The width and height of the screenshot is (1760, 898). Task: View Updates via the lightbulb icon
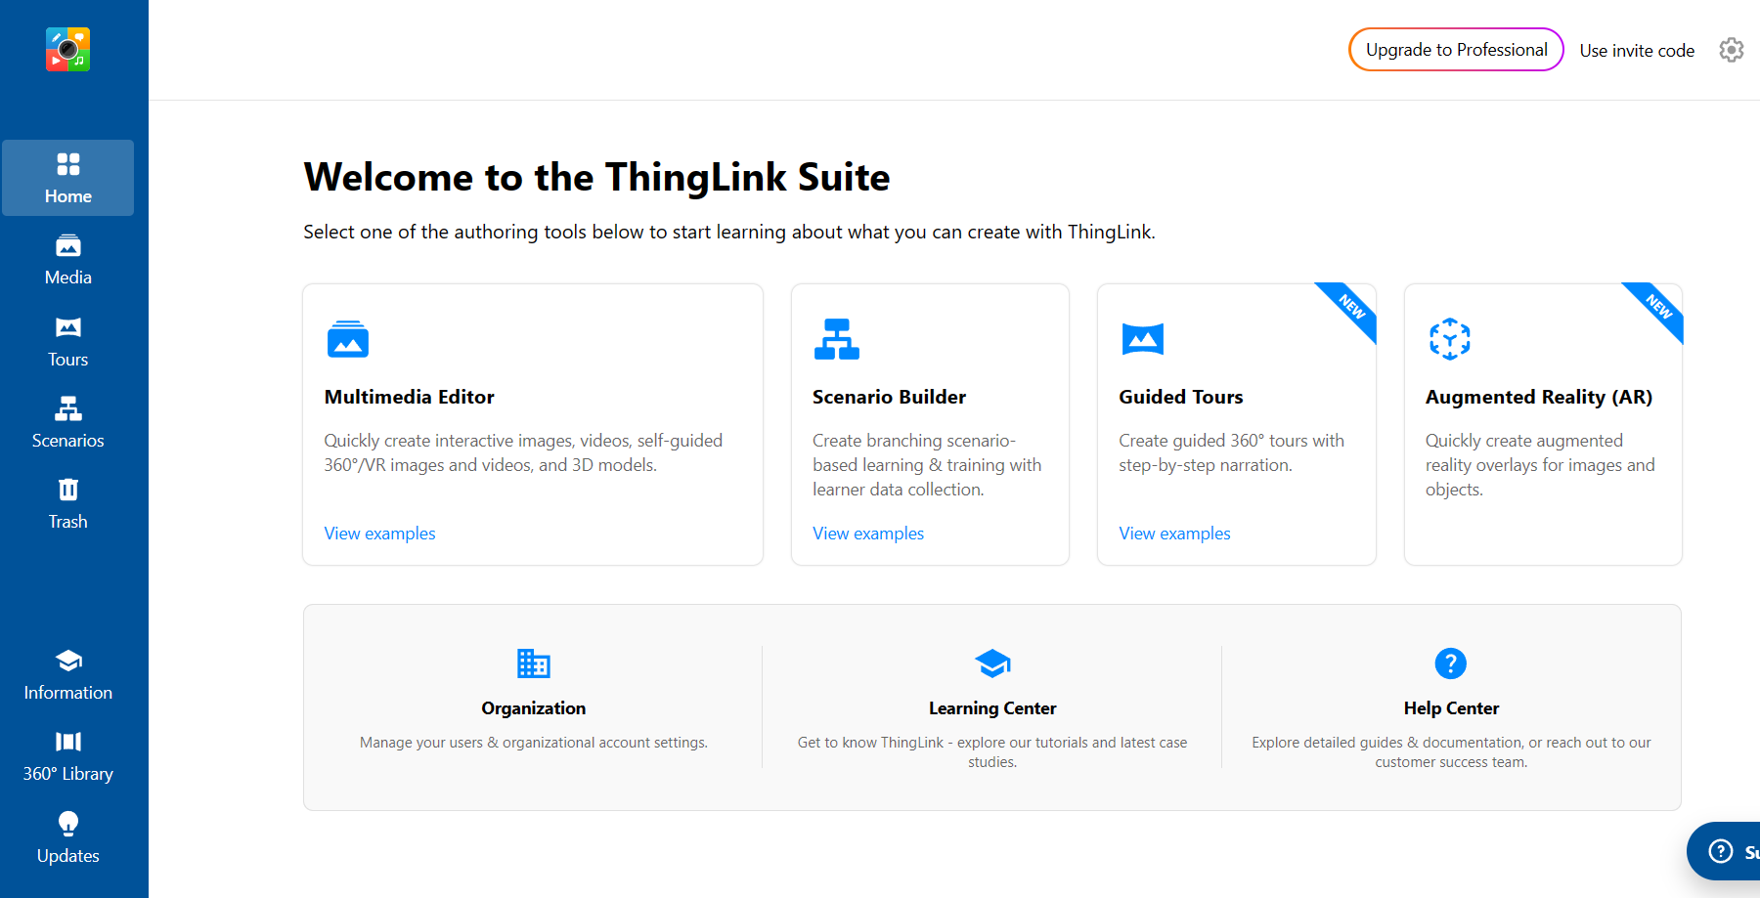(x=67, y=838)
